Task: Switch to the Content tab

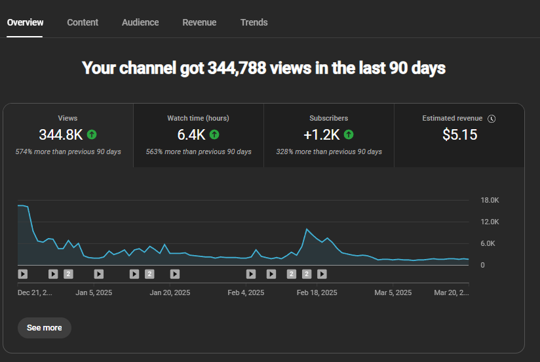Action: [x=83, y=22]
